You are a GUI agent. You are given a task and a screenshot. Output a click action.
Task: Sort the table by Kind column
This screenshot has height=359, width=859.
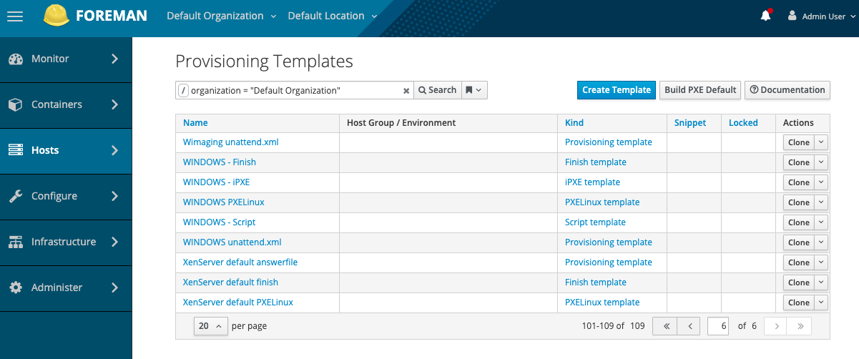[574, 123]
